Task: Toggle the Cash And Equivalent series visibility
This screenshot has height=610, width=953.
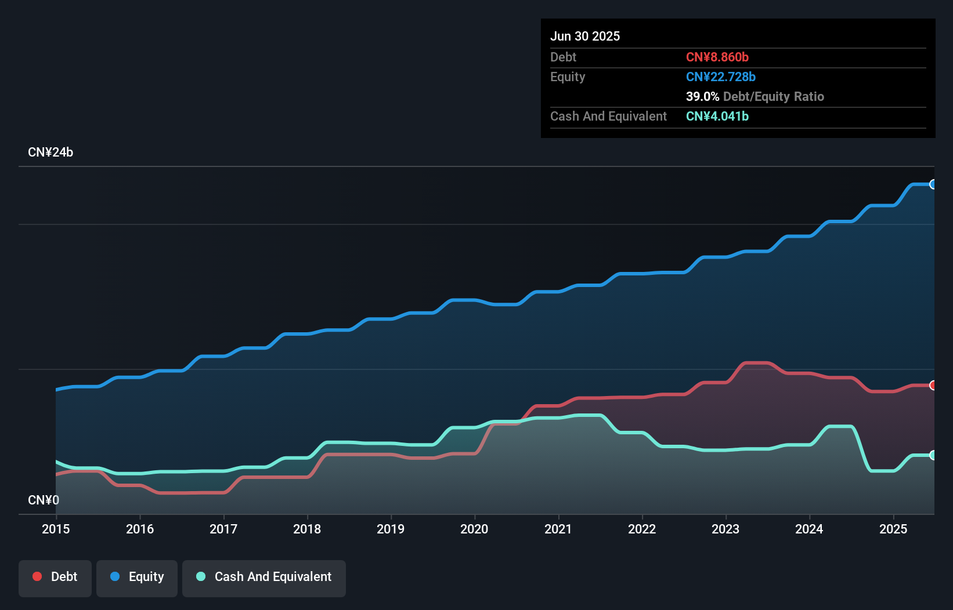Action: tap(263, 577)
